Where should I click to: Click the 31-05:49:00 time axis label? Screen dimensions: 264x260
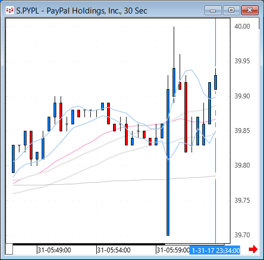54,250
